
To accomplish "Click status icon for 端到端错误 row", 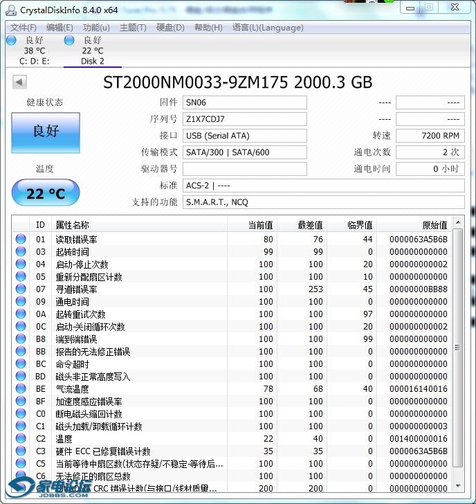I will click(x=21, y=339).
